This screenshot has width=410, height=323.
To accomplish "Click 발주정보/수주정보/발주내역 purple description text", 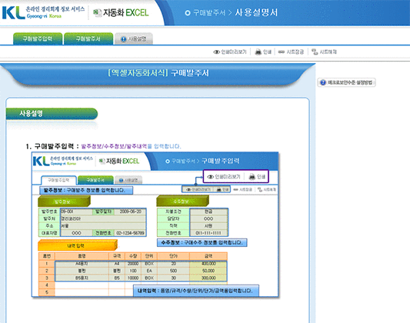I will click(114, 146).
